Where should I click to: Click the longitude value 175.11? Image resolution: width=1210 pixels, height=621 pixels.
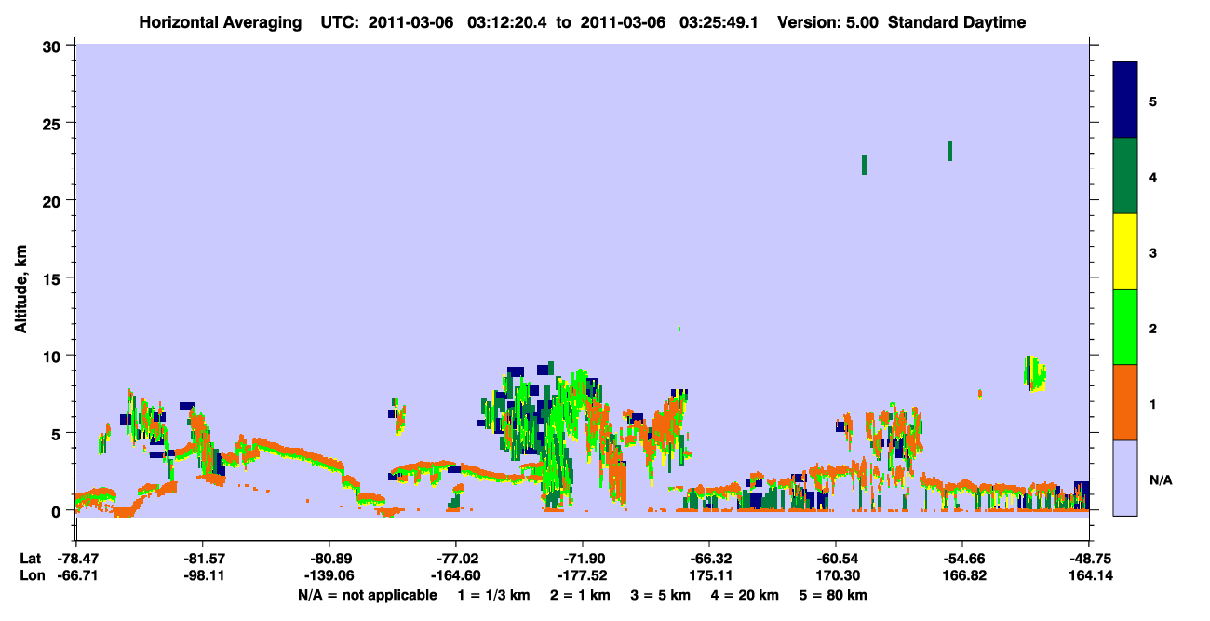(x=709, y=575)
